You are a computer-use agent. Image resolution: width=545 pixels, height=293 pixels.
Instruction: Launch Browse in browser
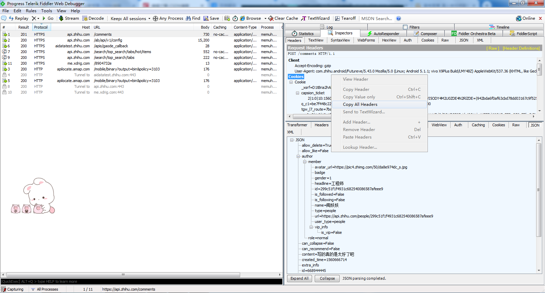tap(251, 18)
